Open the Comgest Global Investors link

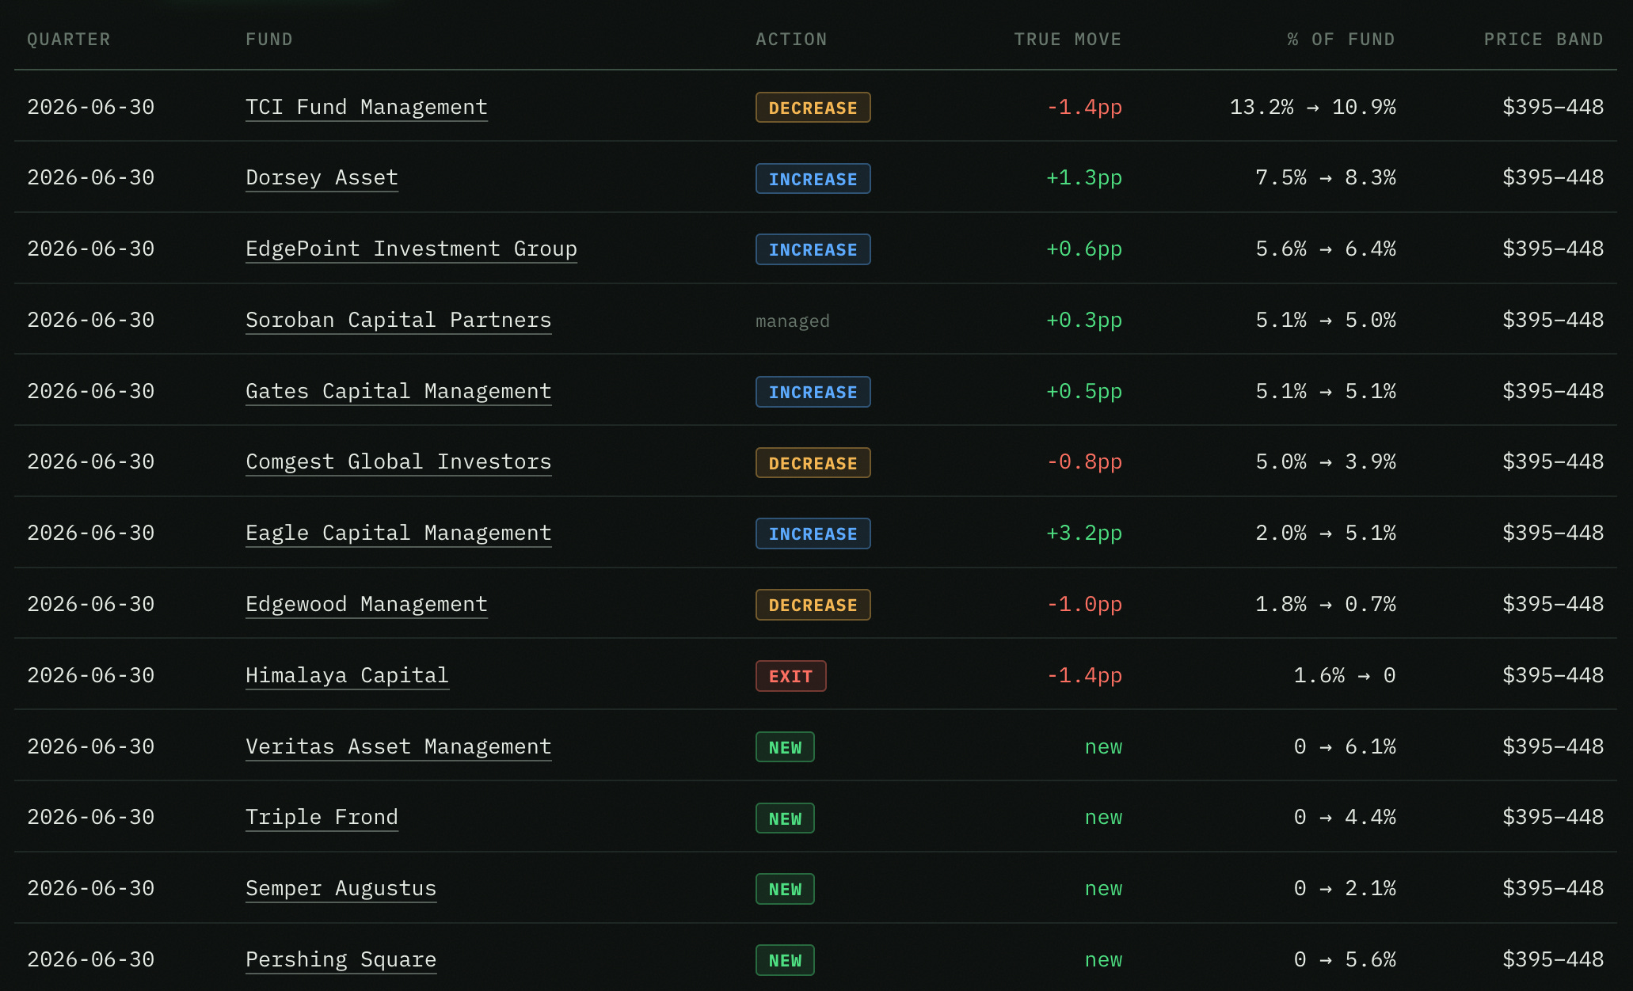[x=398, y=461]
